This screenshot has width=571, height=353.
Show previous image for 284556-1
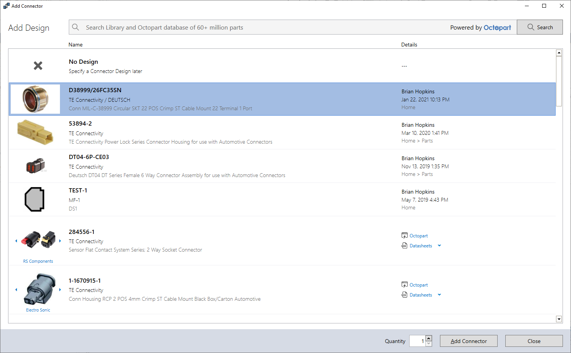click(x=16, y=241)
